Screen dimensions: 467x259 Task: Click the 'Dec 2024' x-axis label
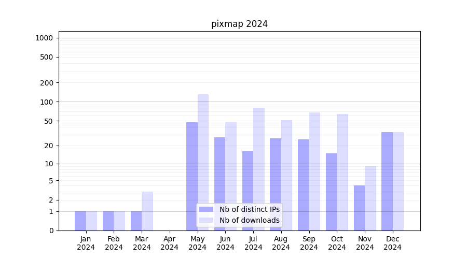pyautogui.click(x=393, y=243)
